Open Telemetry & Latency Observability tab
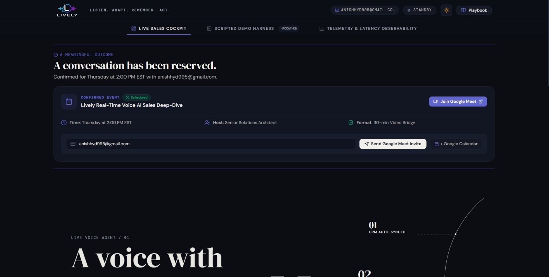This screenshot has height=277, width=549. coord(368,28)
